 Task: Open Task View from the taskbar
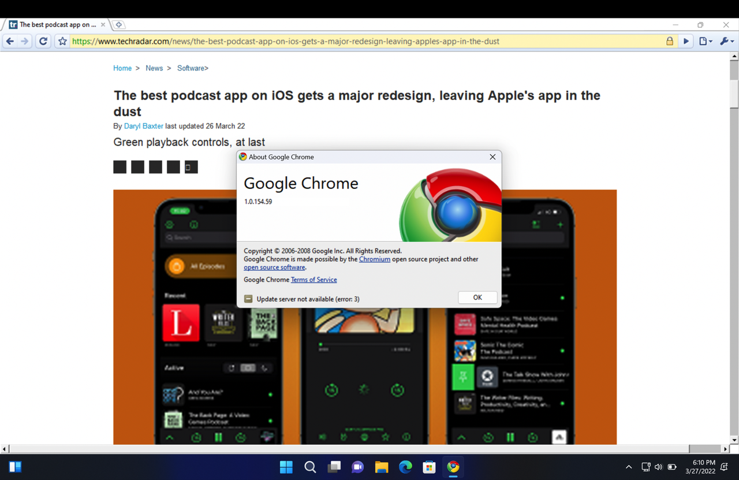point(334,467)
